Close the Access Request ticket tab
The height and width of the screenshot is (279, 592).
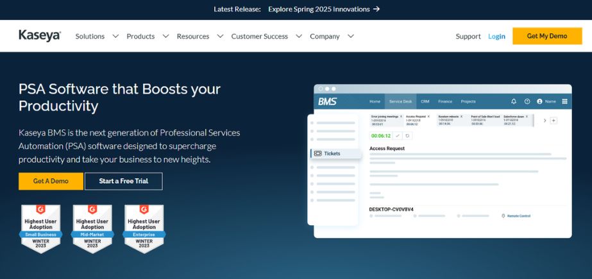(428, 116)
